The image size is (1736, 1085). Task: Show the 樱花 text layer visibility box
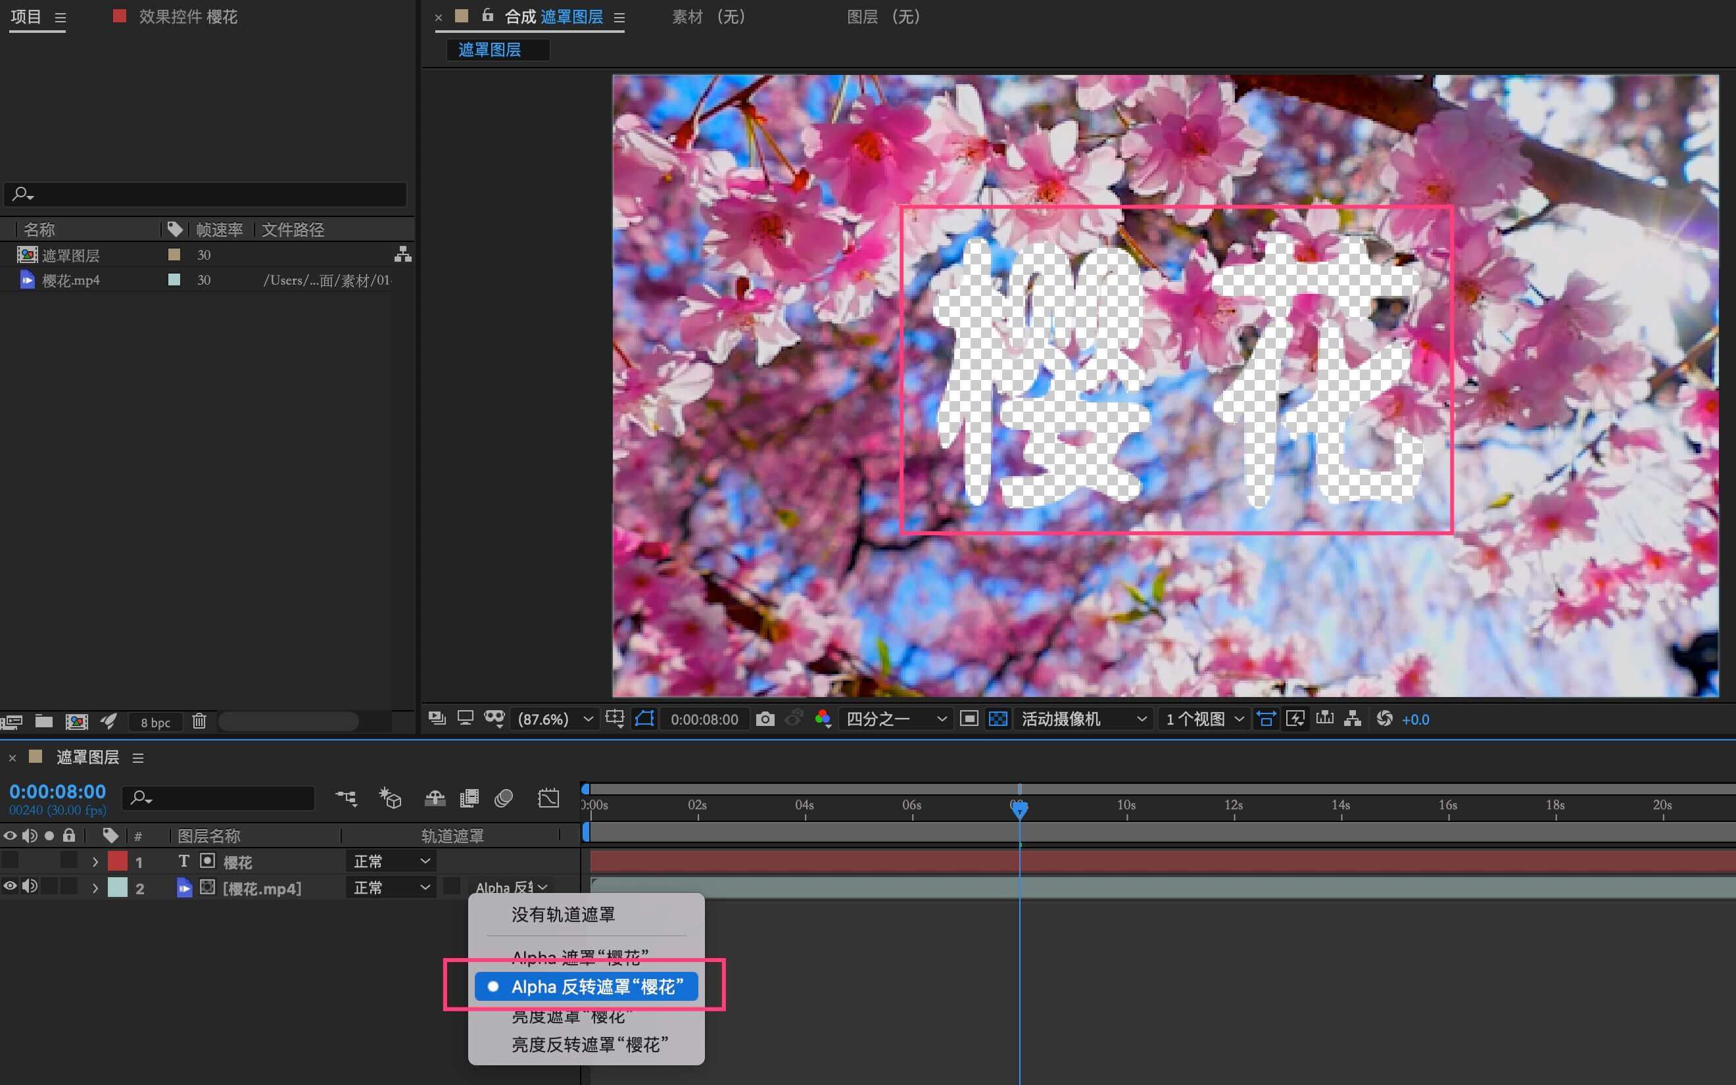point(10,860)
